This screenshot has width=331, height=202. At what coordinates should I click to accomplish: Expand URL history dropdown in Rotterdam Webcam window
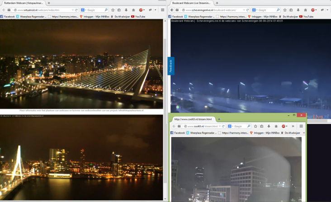[x=73, y=10]
